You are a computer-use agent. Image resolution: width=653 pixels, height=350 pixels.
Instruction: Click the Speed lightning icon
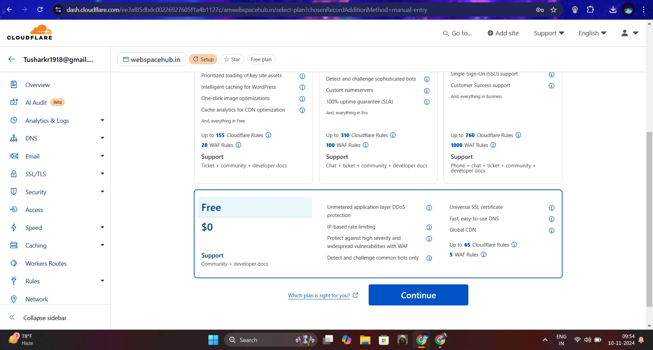pos(14,228)
